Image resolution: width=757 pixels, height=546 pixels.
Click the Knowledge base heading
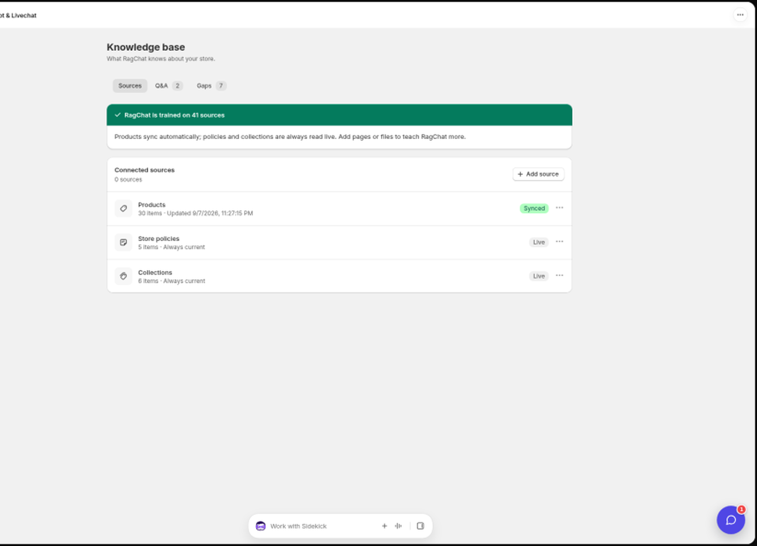[146, 47]
